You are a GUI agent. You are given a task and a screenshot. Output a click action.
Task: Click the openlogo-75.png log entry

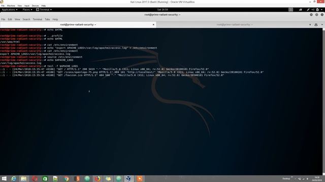pos(132,72)
